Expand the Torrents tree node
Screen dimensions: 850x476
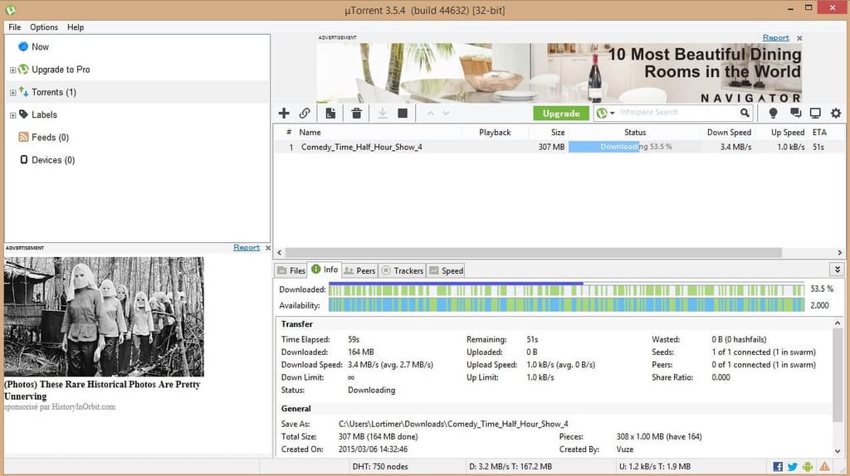pos(12,93)
